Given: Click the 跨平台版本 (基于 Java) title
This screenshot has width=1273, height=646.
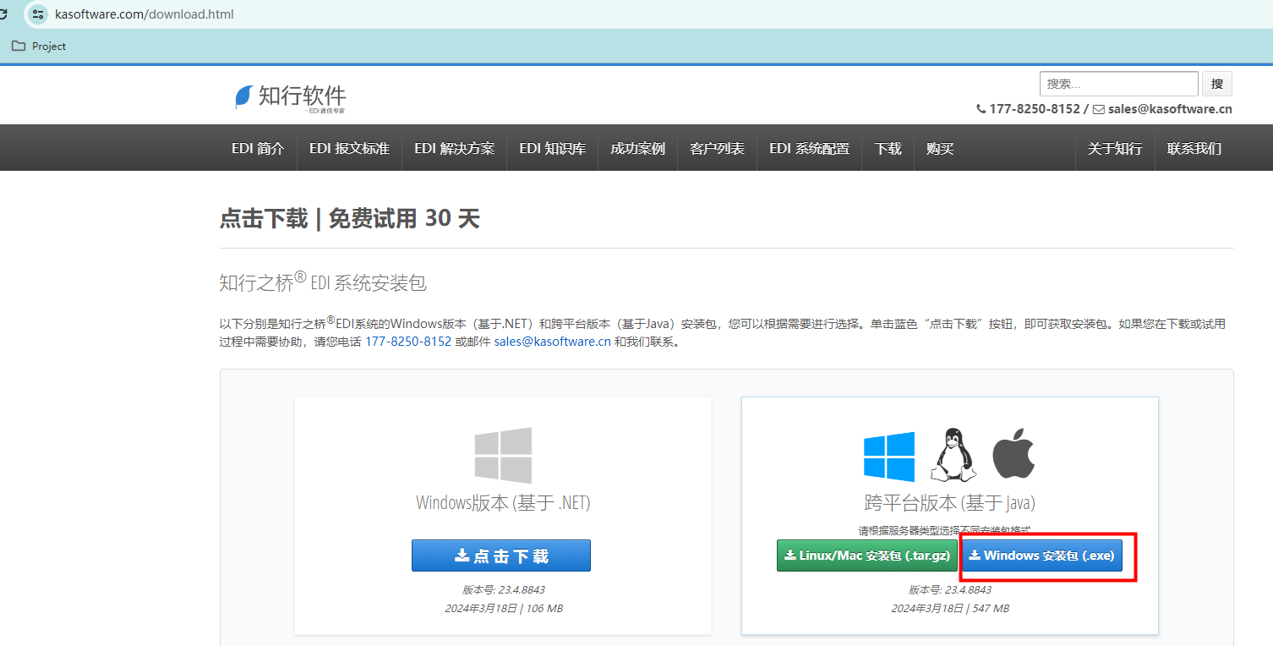Looking at the screenshot, I should 950,503.
